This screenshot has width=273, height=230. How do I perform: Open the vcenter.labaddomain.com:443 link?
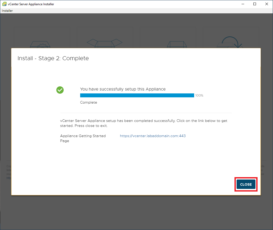pos(153,136)
